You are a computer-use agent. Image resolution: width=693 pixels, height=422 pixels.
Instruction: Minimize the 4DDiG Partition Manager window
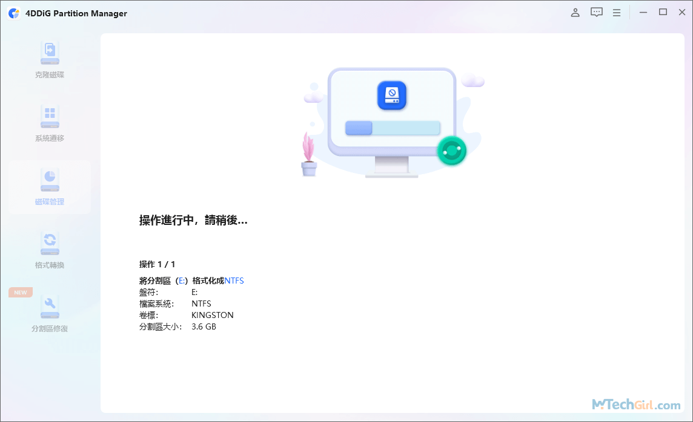(643, 11)
